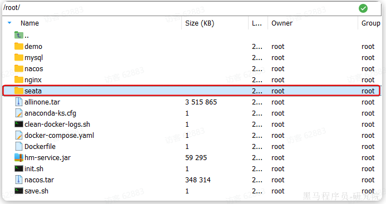Click the nginx folder icon
The height and width of the screenshot is (204, 386).
[x=19, y=79]
